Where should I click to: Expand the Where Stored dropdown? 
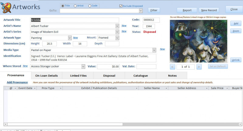[x=83, y=67]
